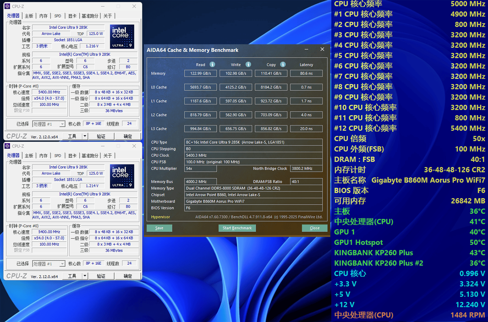Switch to SPD tab in upper CPU-Z
Viewport: 488px width, 322px height.
(x=58, y=16)
